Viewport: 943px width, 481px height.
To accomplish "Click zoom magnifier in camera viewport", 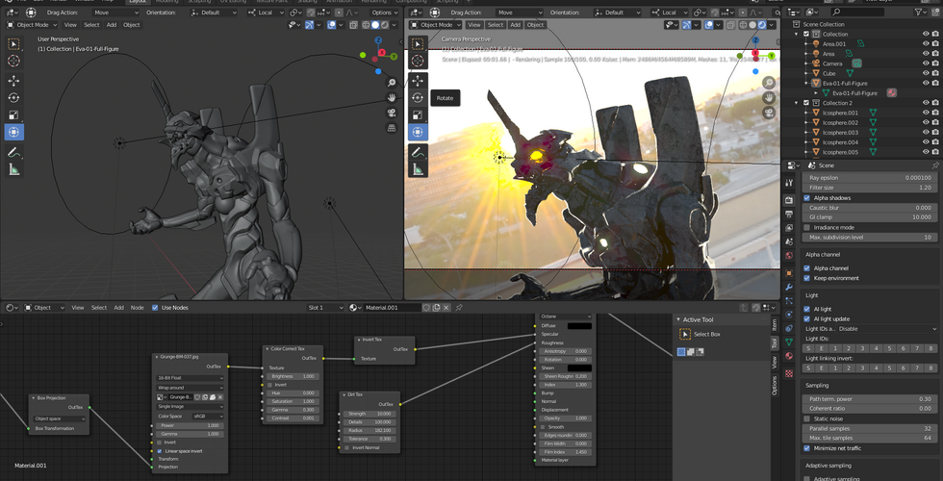I will pyautogui.click(x=769, y=83).
